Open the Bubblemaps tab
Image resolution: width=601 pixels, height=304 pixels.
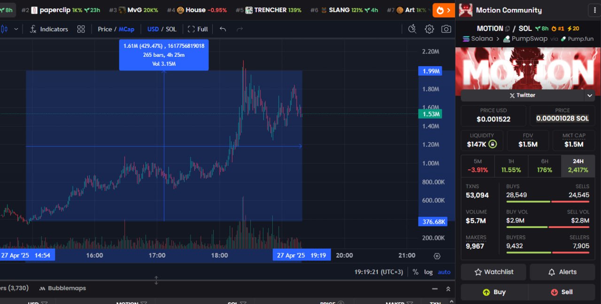62,289
